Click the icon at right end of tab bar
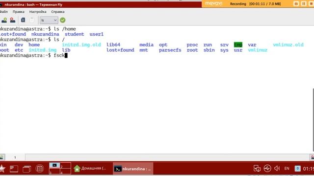The height and width of the screenshot is (176, 314). (x=312, y=157)
